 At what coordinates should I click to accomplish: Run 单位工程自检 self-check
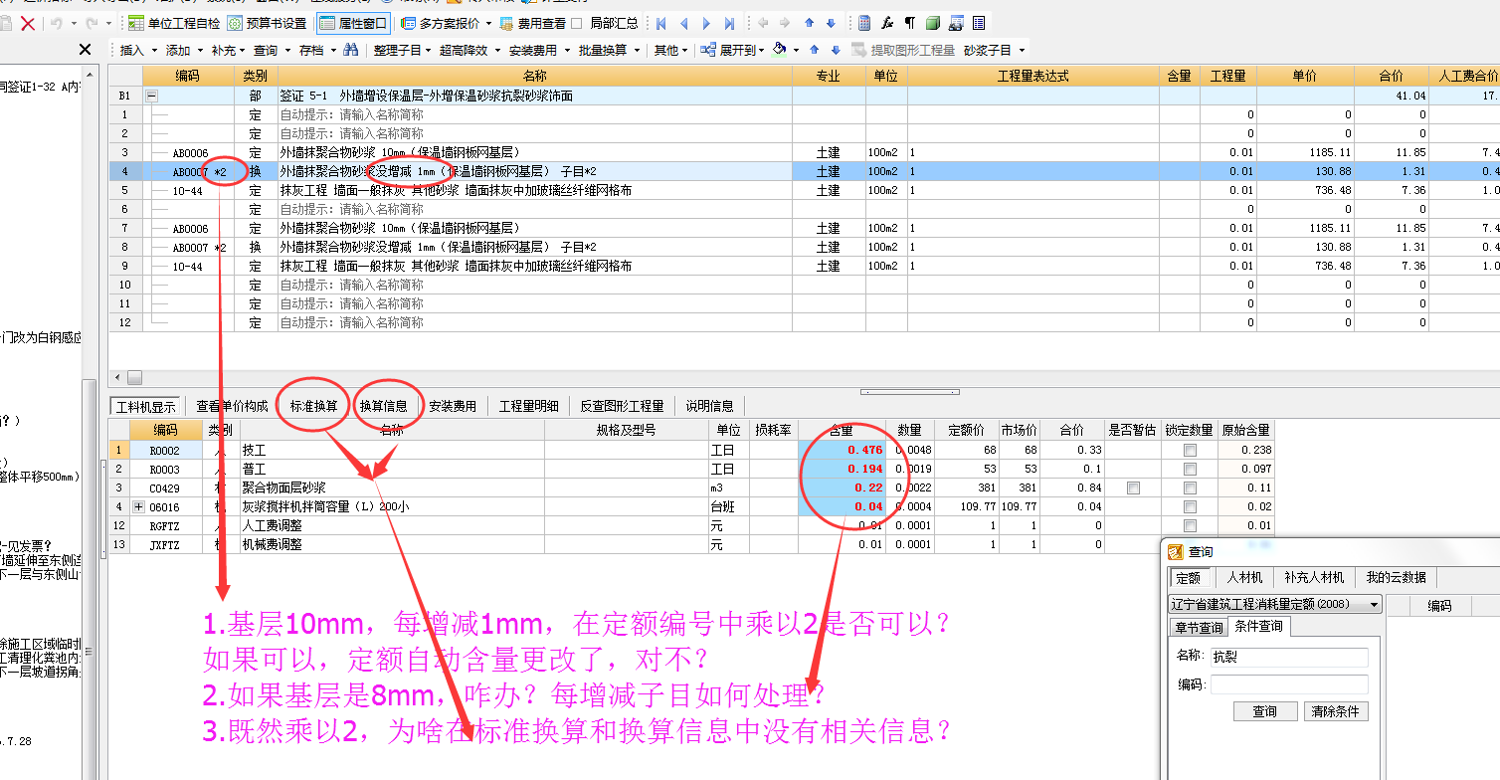(x=172, y=23)
